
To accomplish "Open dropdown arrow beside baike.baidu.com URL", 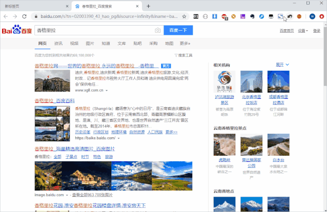I will [x=119, y=138].
